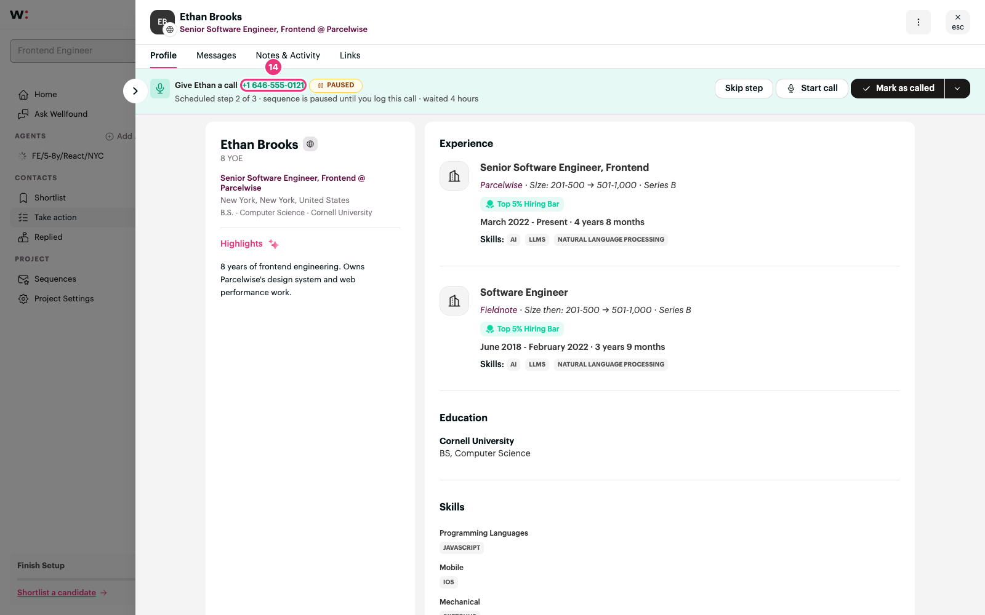The width and height of the screenshot is (985, 615).
Task: Open the Fieldnote company link
Action: [499, 310]
